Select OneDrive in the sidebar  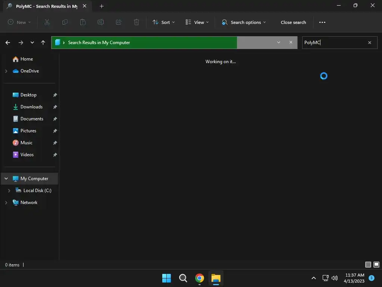(26, 71)
